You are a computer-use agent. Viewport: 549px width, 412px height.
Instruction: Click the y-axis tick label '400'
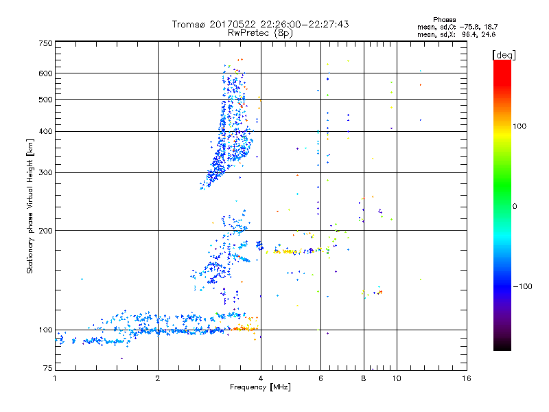pyautogui.click(x=45, y=132)
